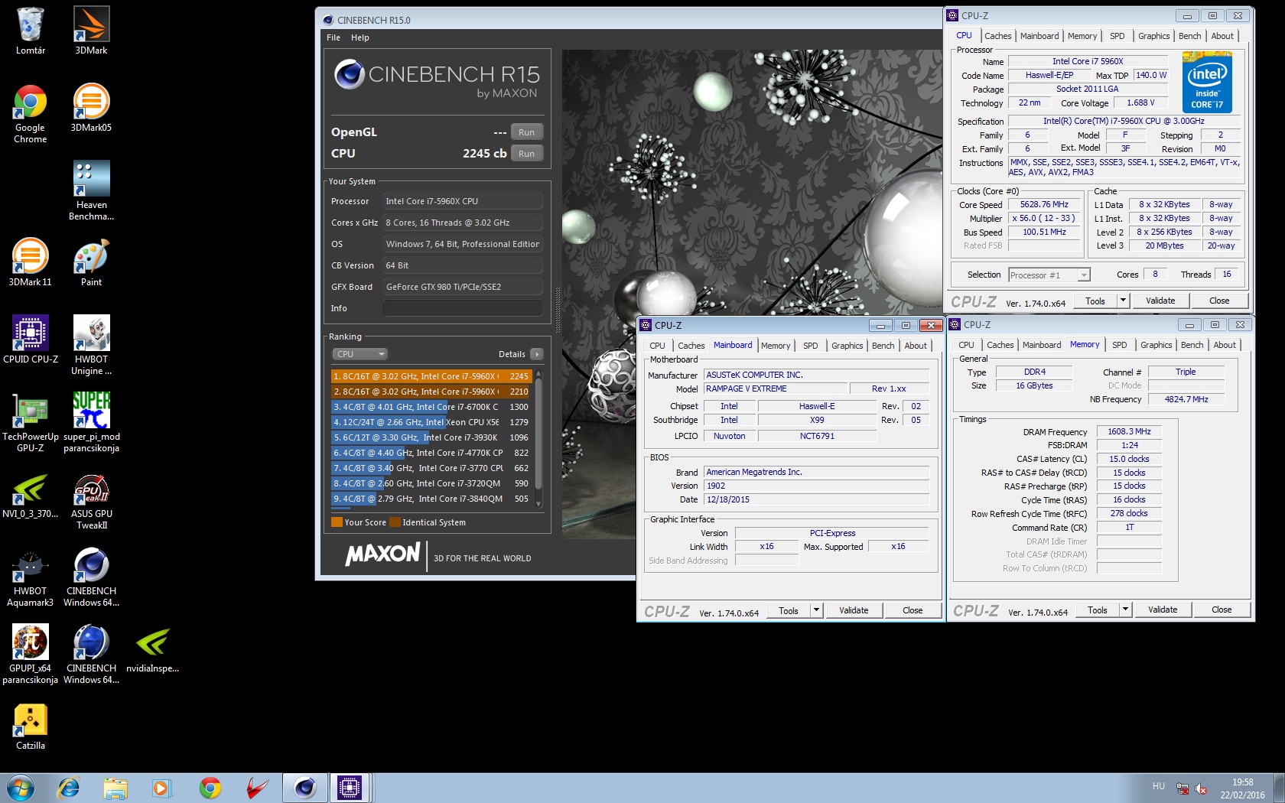Click the Identical System legend swatch
Screen dimensions: 1285x803
395,522
